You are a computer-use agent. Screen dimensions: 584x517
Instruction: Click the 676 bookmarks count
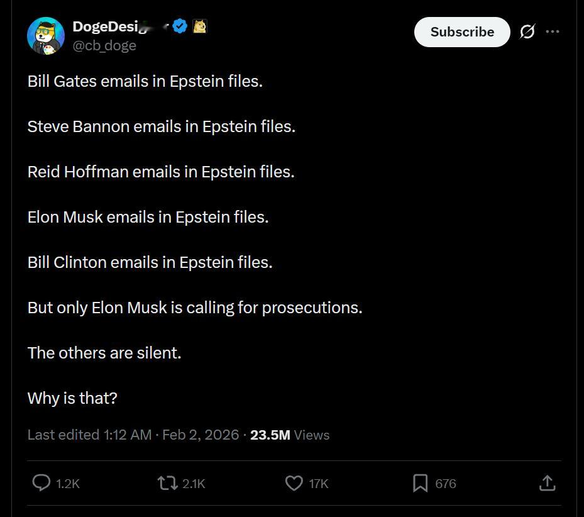click(x=446, y=484)
